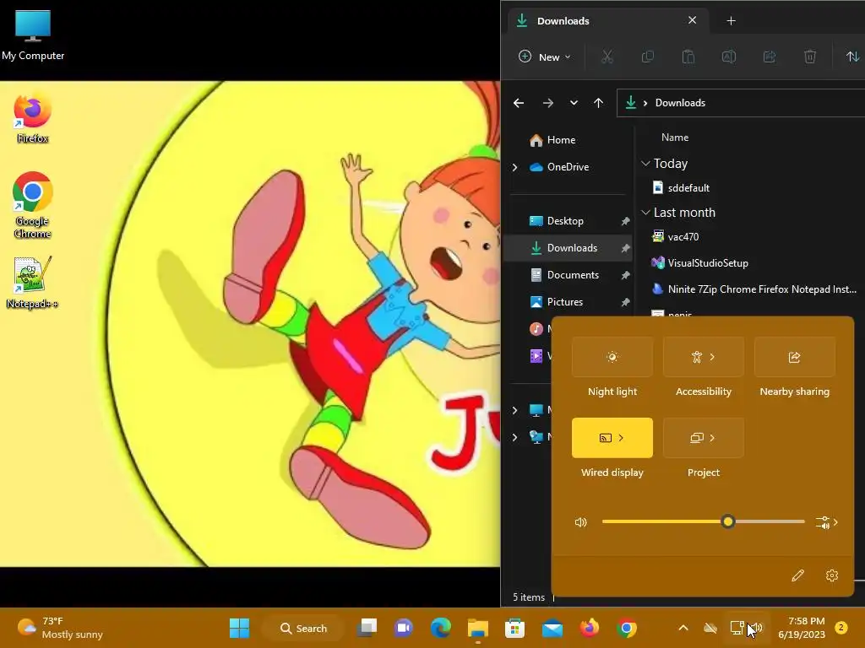Viewport: 865px width, 648px height.
Task: Go back in File Explorer
Action: click(x=519, y=103)
